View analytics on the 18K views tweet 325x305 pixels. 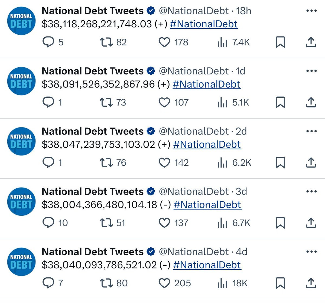[222, 283]
